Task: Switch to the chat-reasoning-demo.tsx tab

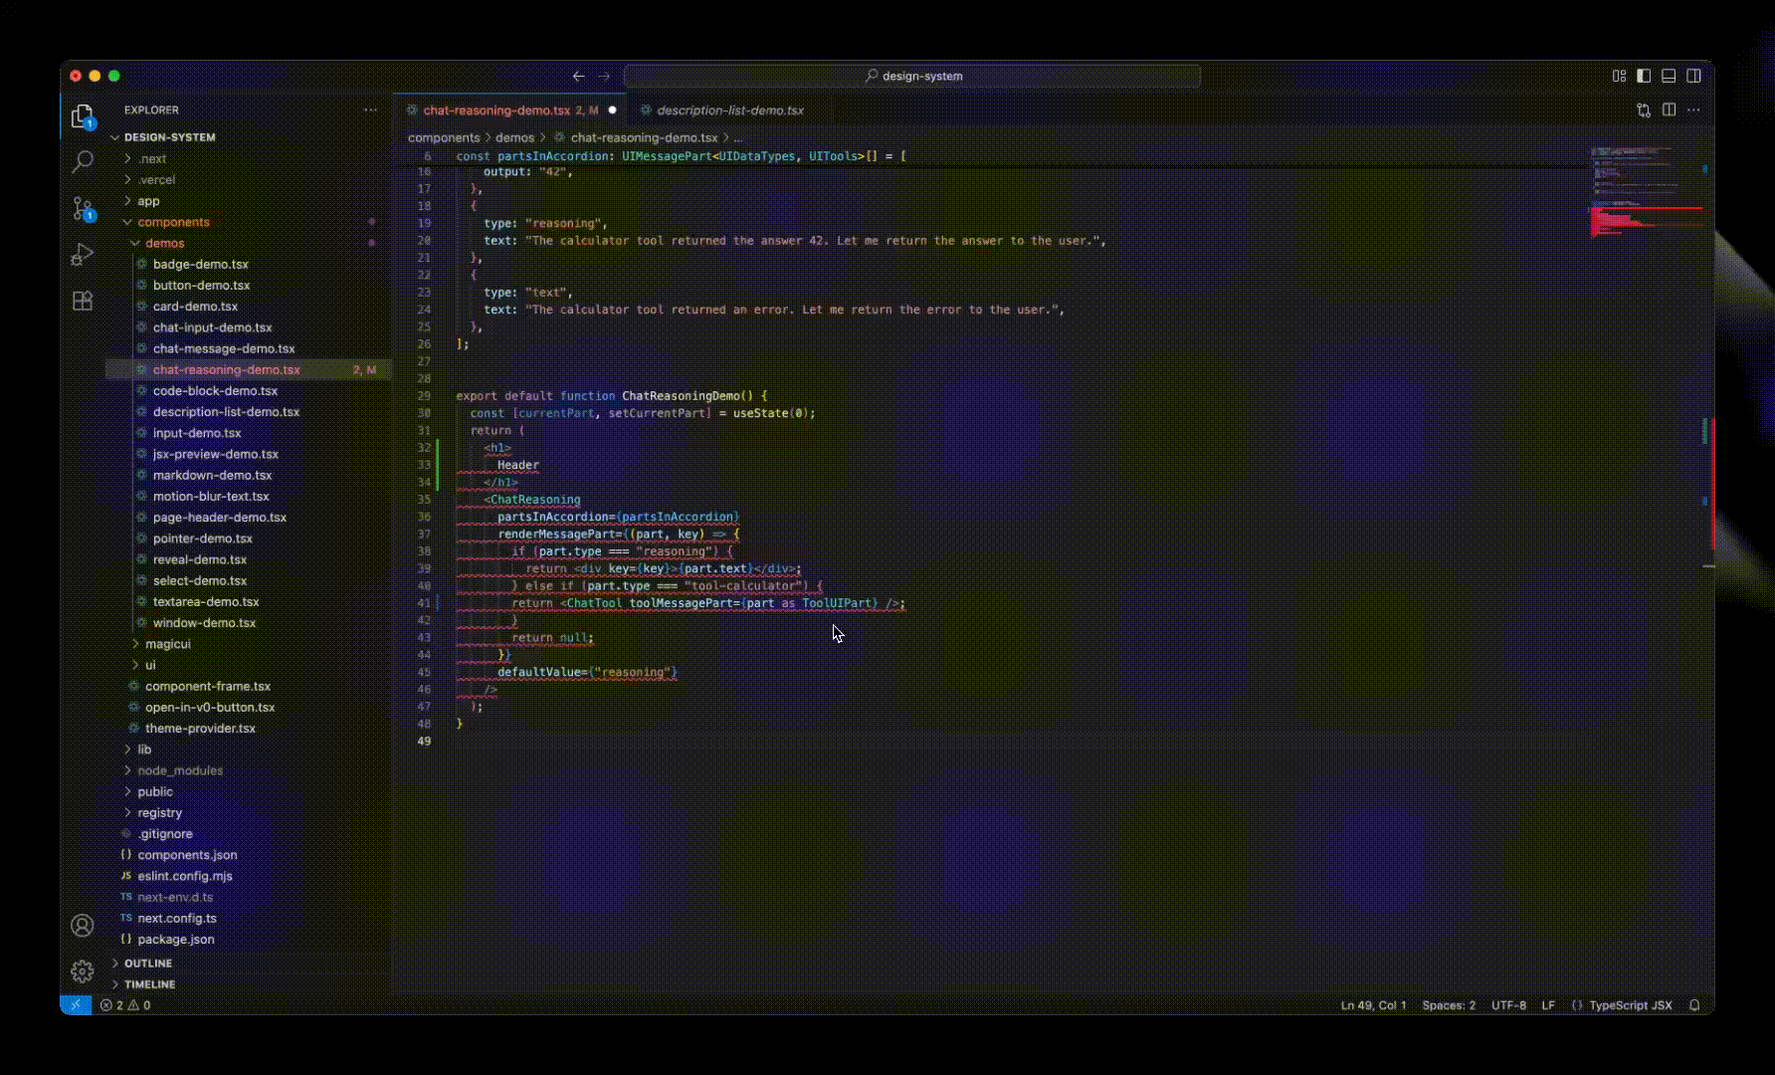Action: (497, 110)
